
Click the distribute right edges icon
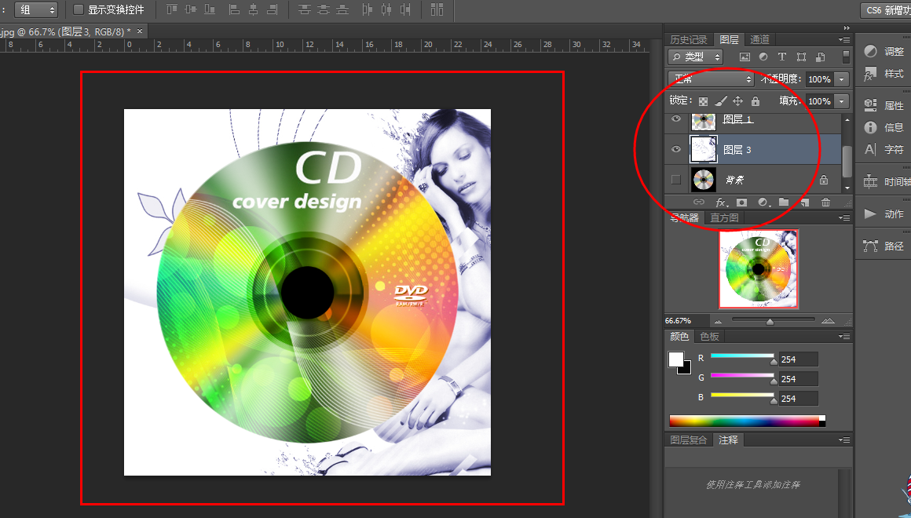(405, 9)
